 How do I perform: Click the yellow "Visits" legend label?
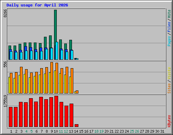pos(169,73)
